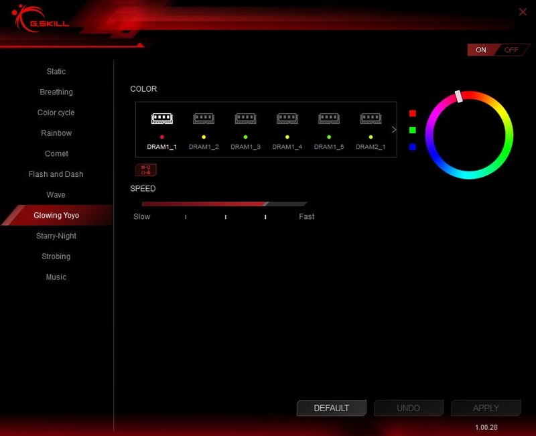
Task: Click the DRAM1_2 yellow color dot
Action: [x=204, y=137]
